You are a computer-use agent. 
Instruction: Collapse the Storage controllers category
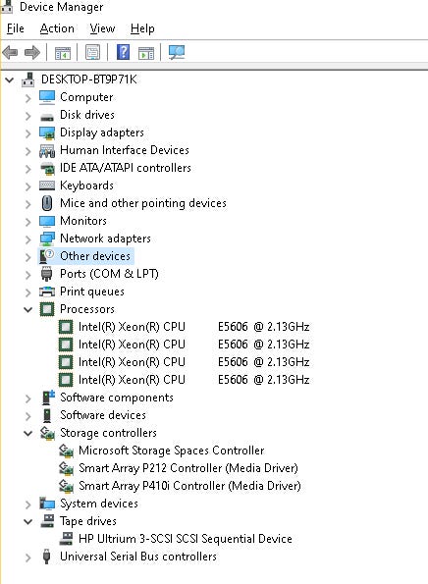click(x=27, y=433)
